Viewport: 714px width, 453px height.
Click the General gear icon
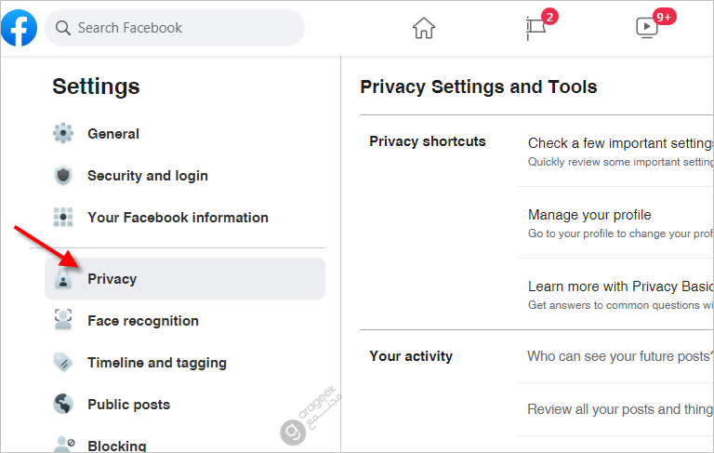click(x=63, y=134)
